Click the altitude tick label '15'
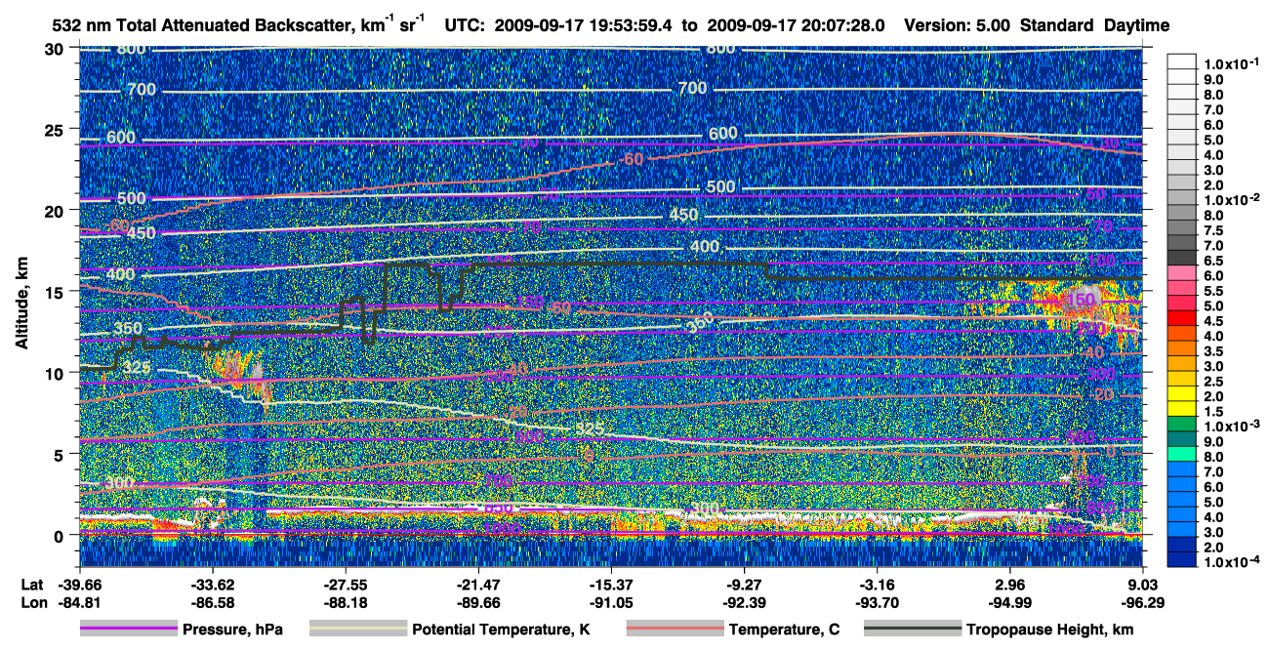 [x=57, y=291]
